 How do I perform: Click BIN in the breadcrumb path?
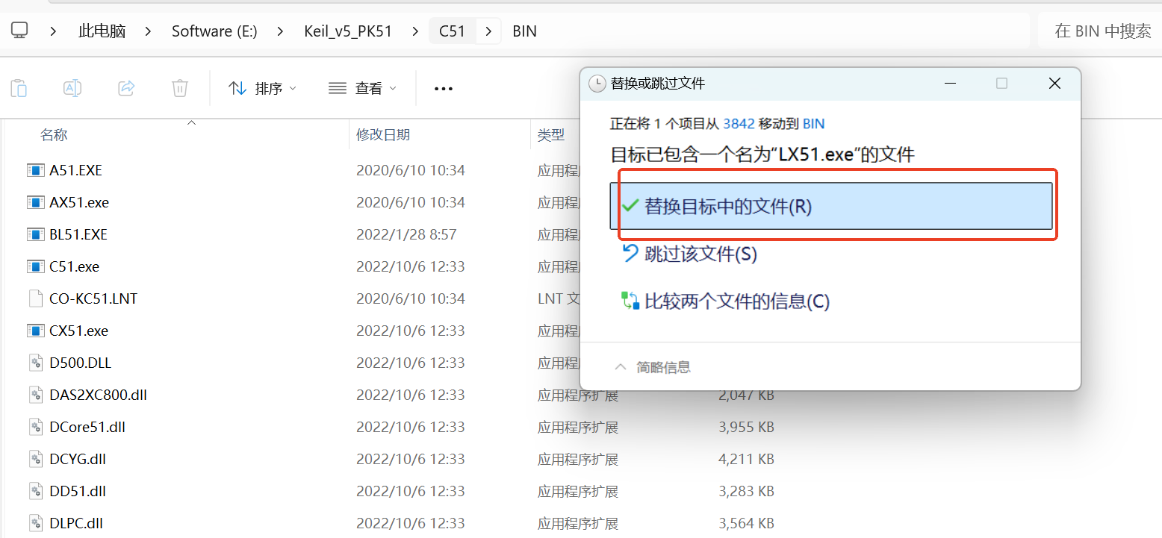(524, 31)
